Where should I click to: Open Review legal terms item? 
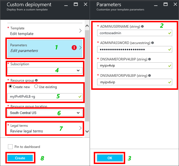(x=45, y=128)
